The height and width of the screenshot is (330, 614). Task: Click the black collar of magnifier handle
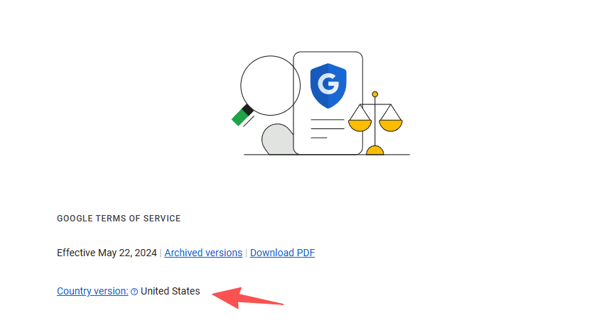(247, 109)
